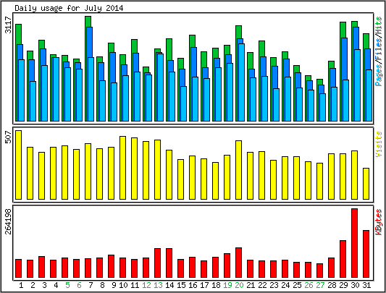Select green weekend day label 5
The image size is (386, 293).
(67, 285)
